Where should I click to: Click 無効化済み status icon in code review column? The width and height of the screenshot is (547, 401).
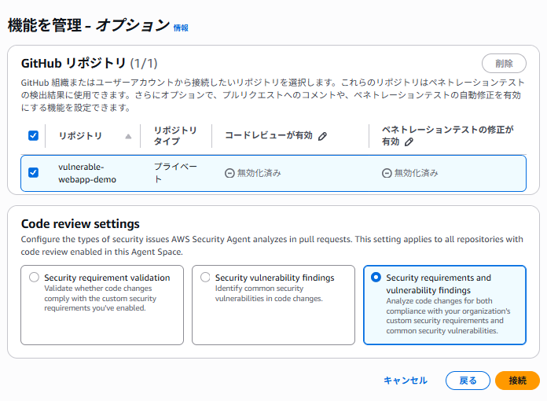coord(229,173)
